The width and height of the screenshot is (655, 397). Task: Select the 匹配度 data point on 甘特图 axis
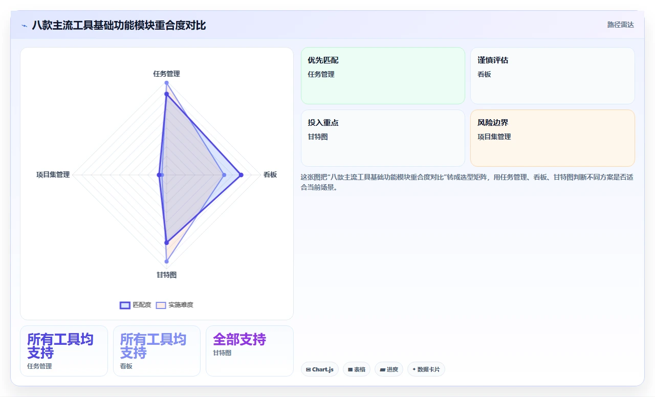[166, 242]
